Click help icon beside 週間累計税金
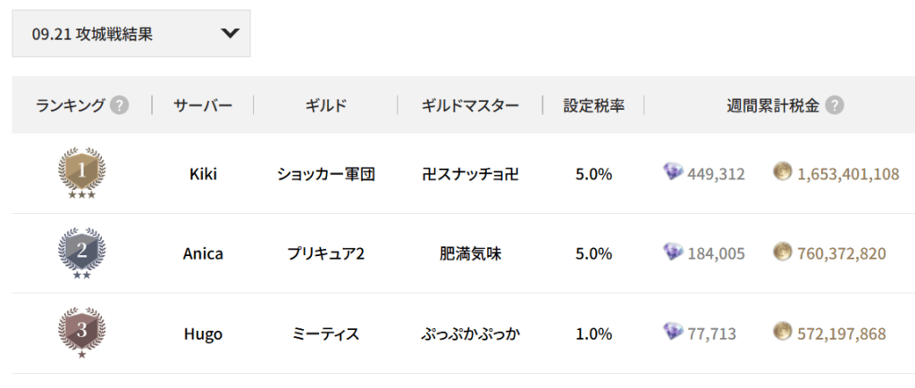The image size is (915, 388). point(834,106)
